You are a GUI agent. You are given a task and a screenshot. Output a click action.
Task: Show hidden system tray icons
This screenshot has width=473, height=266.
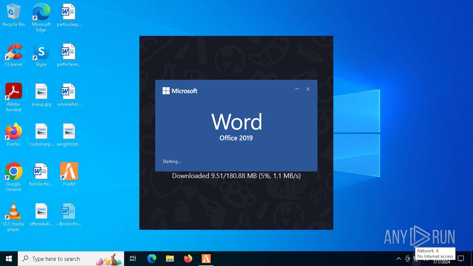click(x=398, y=259)
